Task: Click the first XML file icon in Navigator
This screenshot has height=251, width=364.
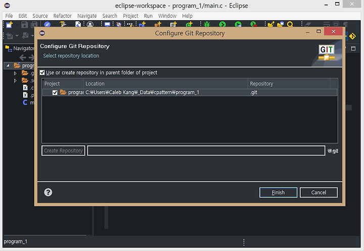Action: point(25,87)
